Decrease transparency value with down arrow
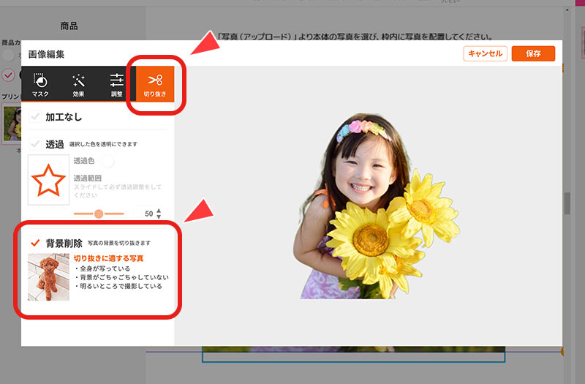585x384 pixels. pyautogui.click(x=159, y=217)
